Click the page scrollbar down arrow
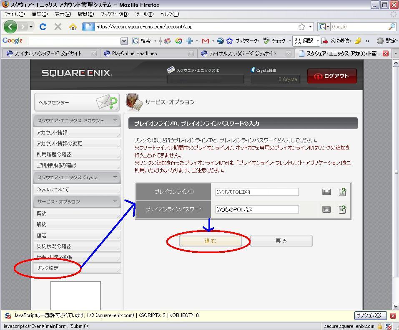The height and width of the screenshot is (330, 399). [396, 306]
